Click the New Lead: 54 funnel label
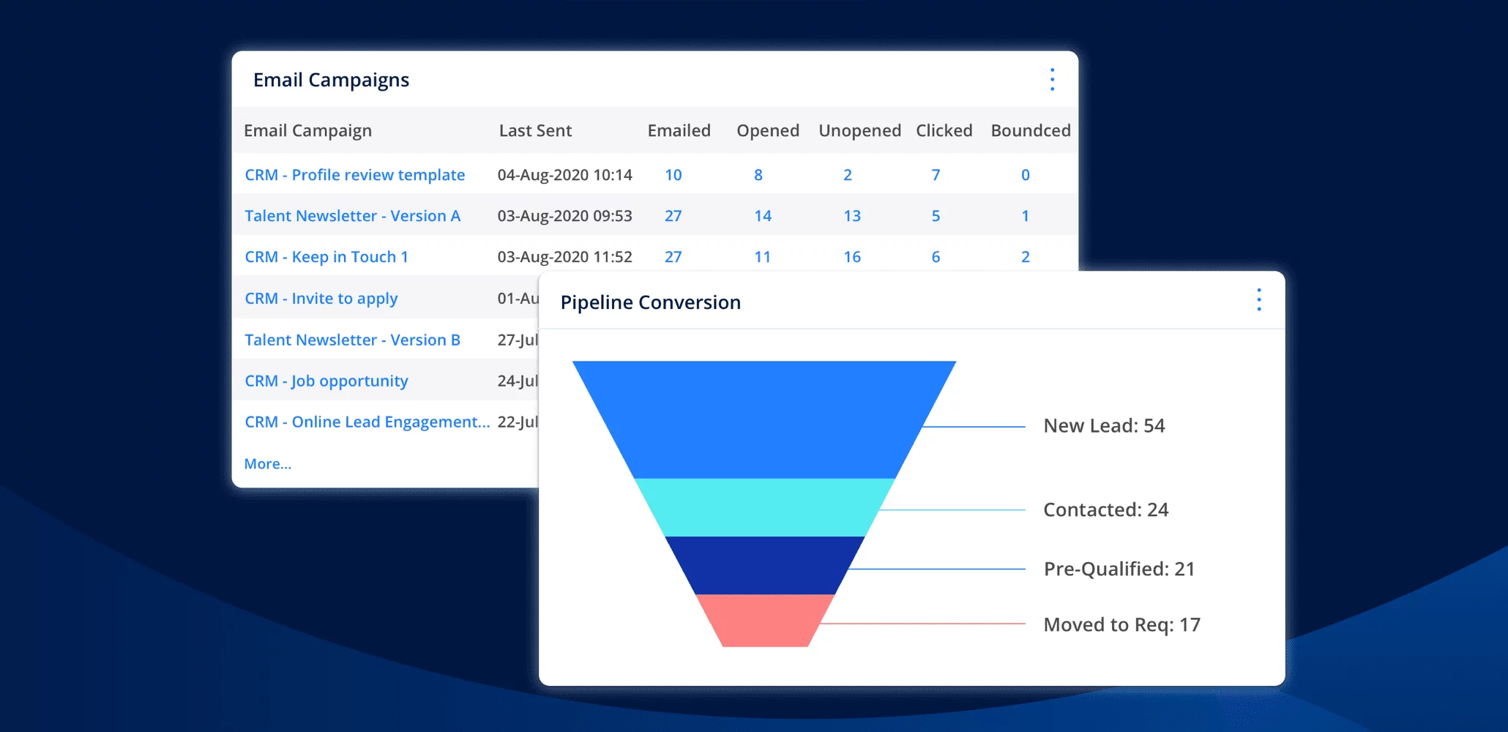The height and width of the screenshot is (732, 1508). pos(1104,425)
